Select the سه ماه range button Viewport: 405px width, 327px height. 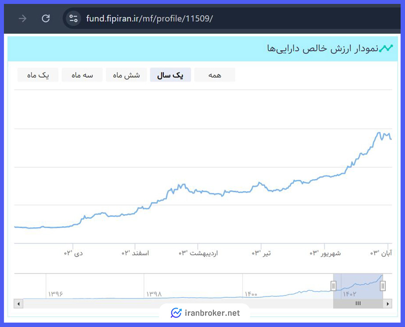tap(82, 75)
